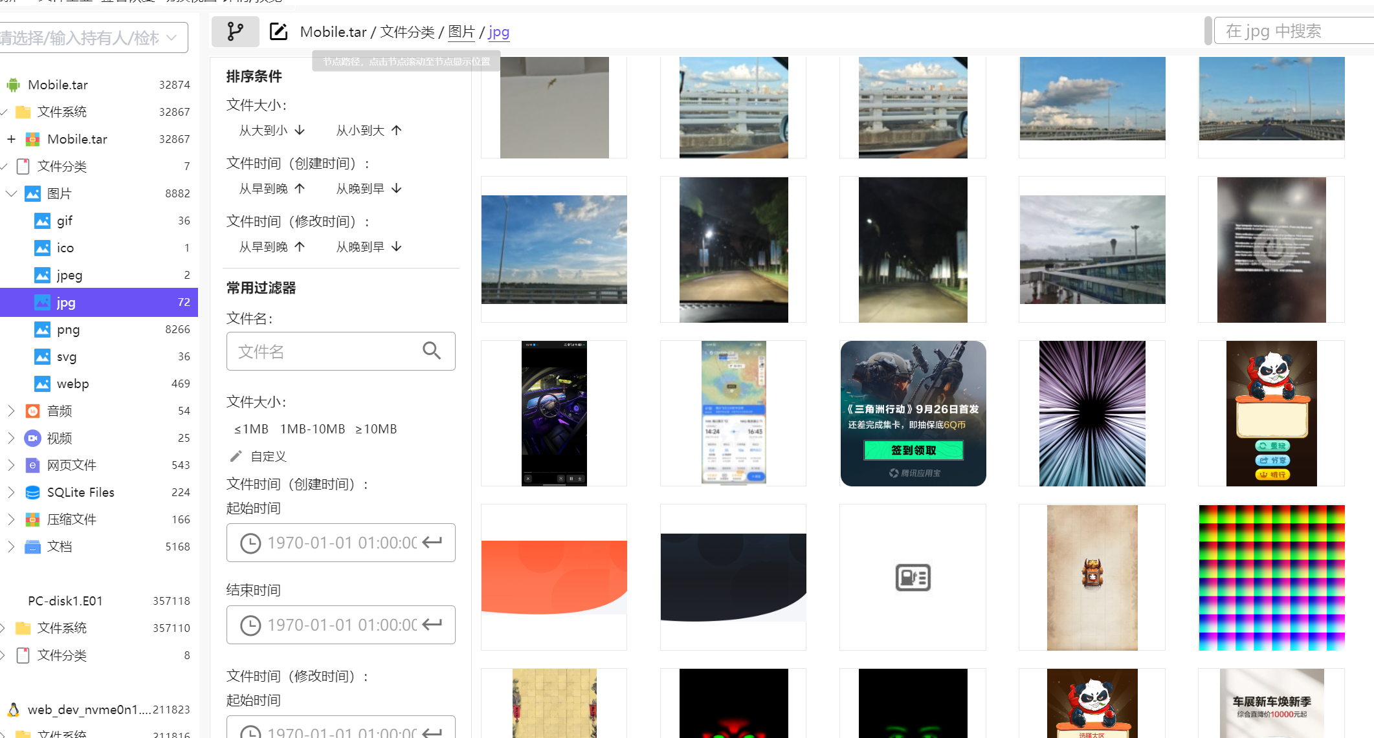Filter files of size 1MB-10MB
Screen dimensions: 1374x738
point(313,429)
